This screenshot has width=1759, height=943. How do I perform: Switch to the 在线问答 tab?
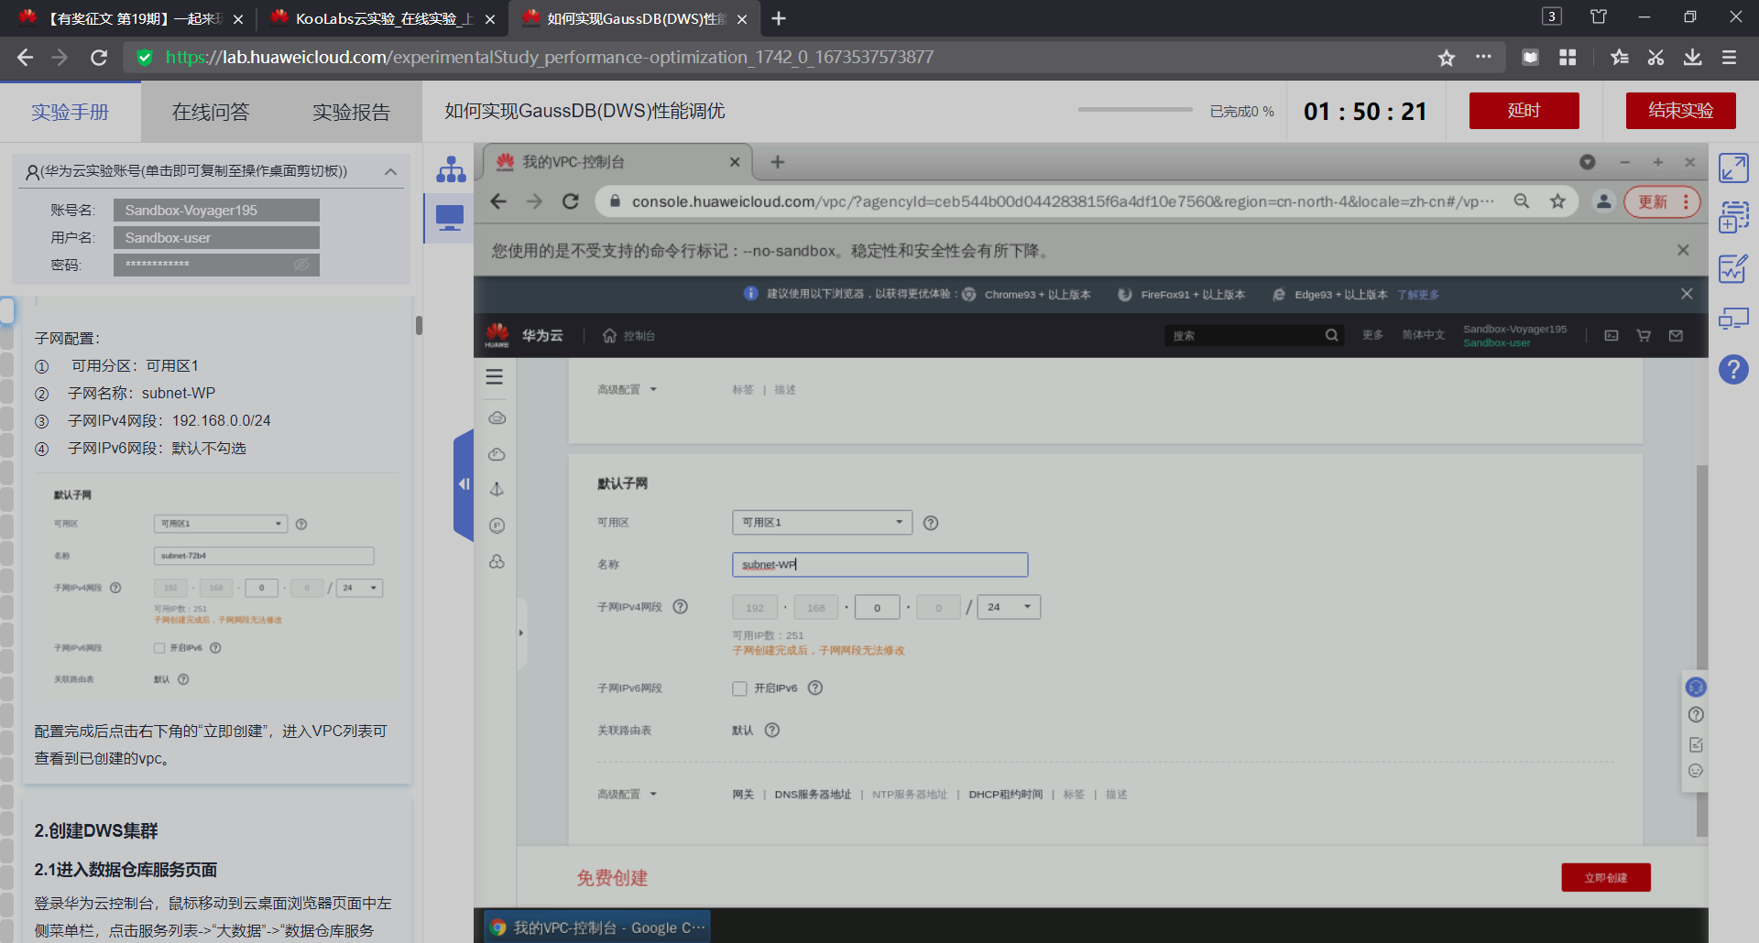[211, 112]
